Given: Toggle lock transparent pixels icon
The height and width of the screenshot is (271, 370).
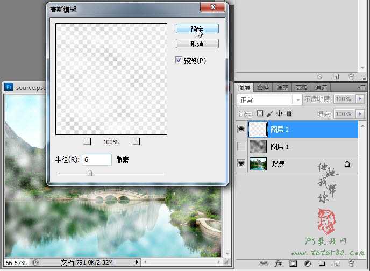Looking at the screenshot, I should (260, 113).
